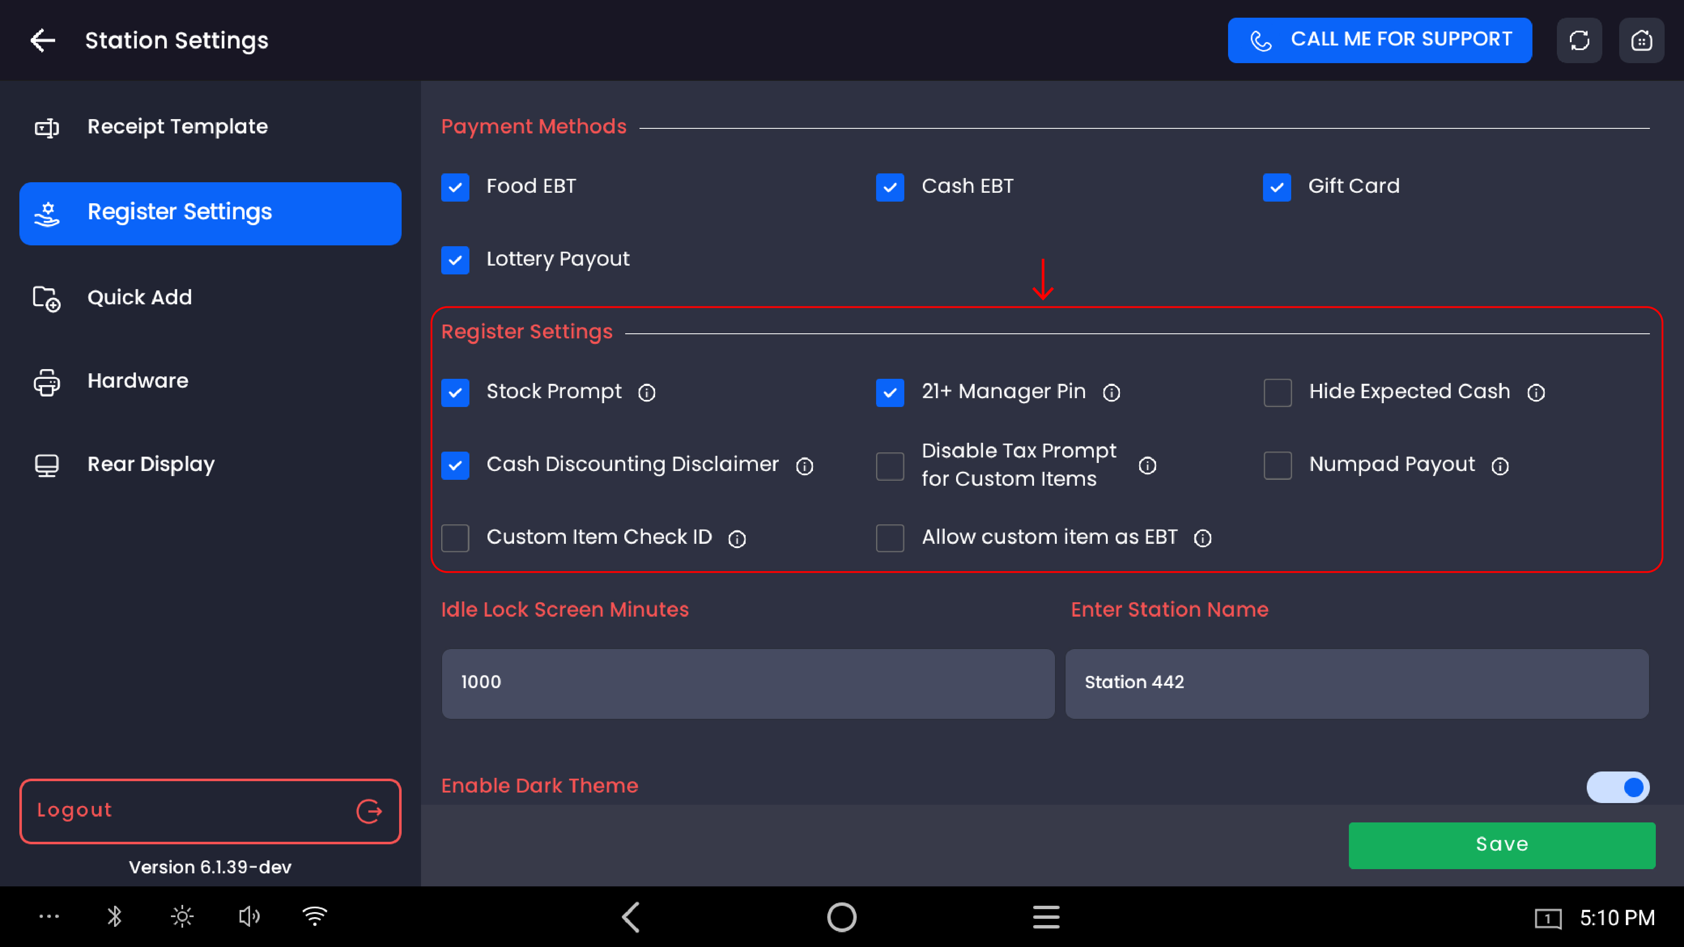Tap Android recent apps menu button

coord(1046,917)
